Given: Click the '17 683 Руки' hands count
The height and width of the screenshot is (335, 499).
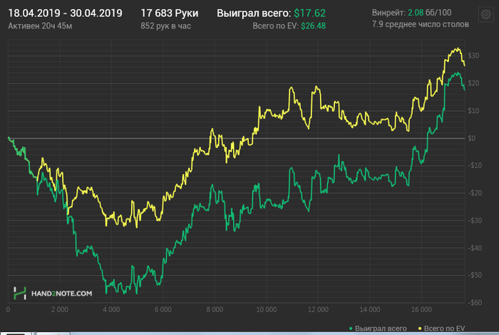Looking at the screenshot, I should [x=170, y=13].
